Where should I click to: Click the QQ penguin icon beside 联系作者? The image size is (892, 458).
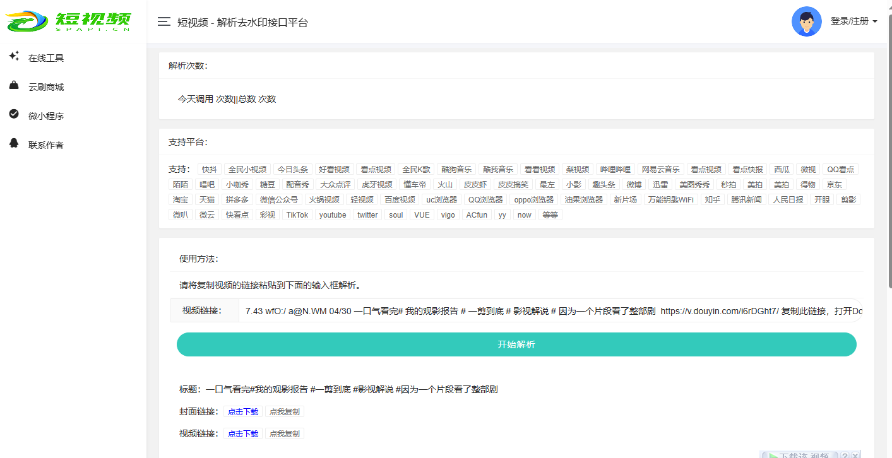14,143
